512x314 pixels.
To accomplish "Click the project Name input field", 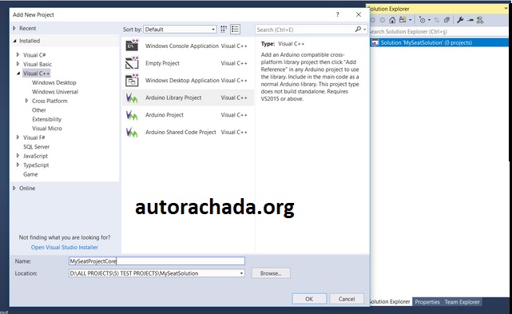I will click(x=157, y=261).
